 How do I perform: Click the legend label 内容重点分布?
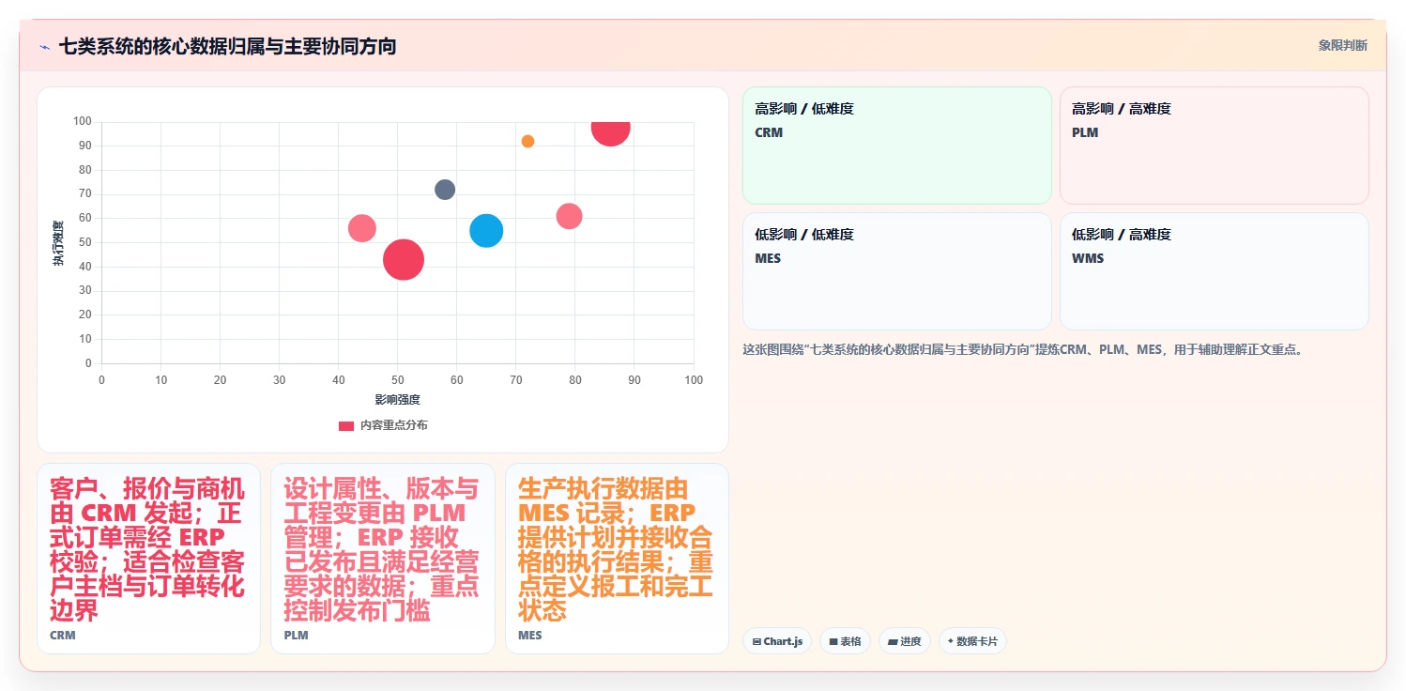(393, 425)
